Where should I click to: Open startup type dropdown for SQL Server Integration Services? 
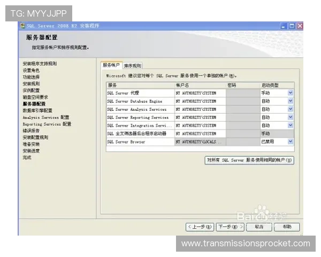tap(291, 125)
